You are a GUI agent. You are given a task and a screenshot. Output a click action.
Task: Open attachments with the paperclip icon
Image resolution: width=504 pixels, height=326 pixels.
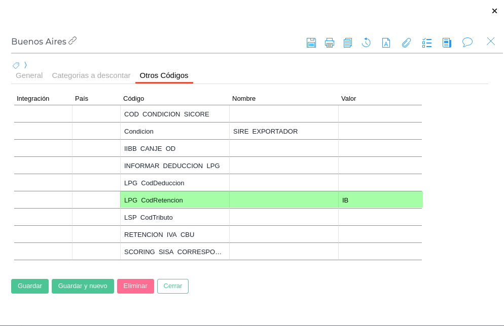point(406,43)
